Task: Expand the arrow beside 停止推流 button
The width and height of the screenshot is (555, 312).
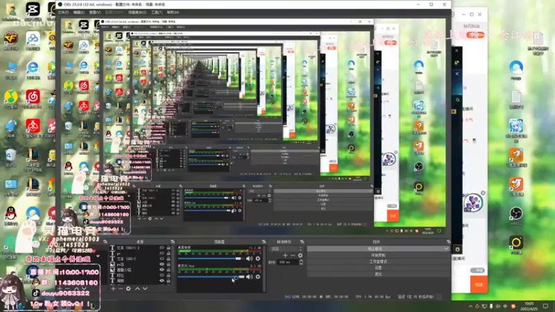Action: (x=445, y=249)
